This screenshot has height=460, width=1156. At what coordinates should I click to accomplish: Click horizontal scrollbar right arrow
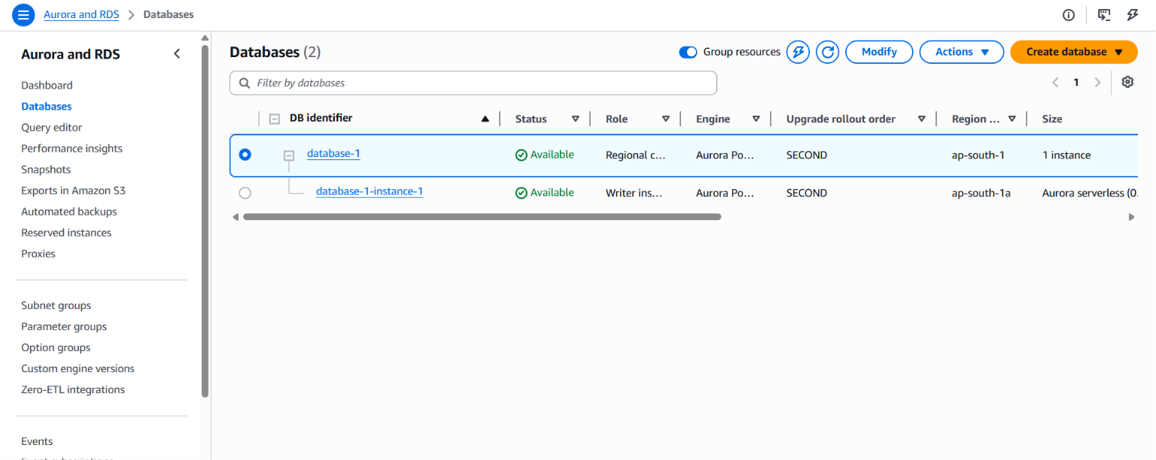click(x=1131, y=217)
